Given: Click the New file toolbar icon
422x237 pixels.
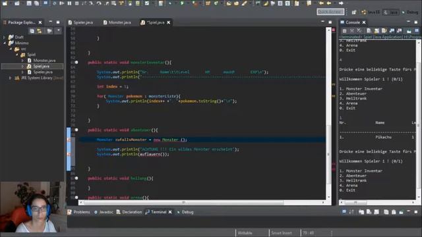Looking at the screenshot, I should click(5, 3).
